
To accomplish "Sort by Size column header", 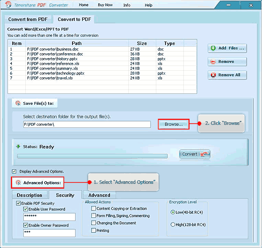I will point(142,43).
